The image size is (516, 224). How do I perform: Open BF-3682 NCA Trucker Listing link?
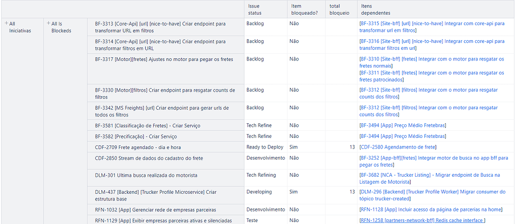pyautogui.click(x=430, y=178)
